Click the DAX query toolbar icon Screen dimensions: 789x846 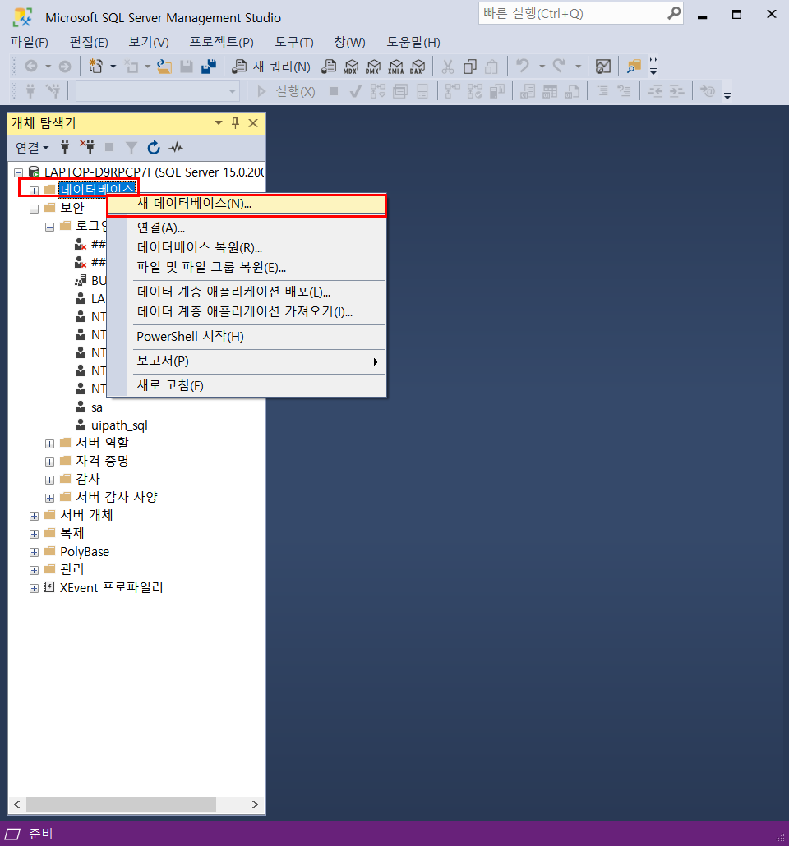tap(418, 67)
